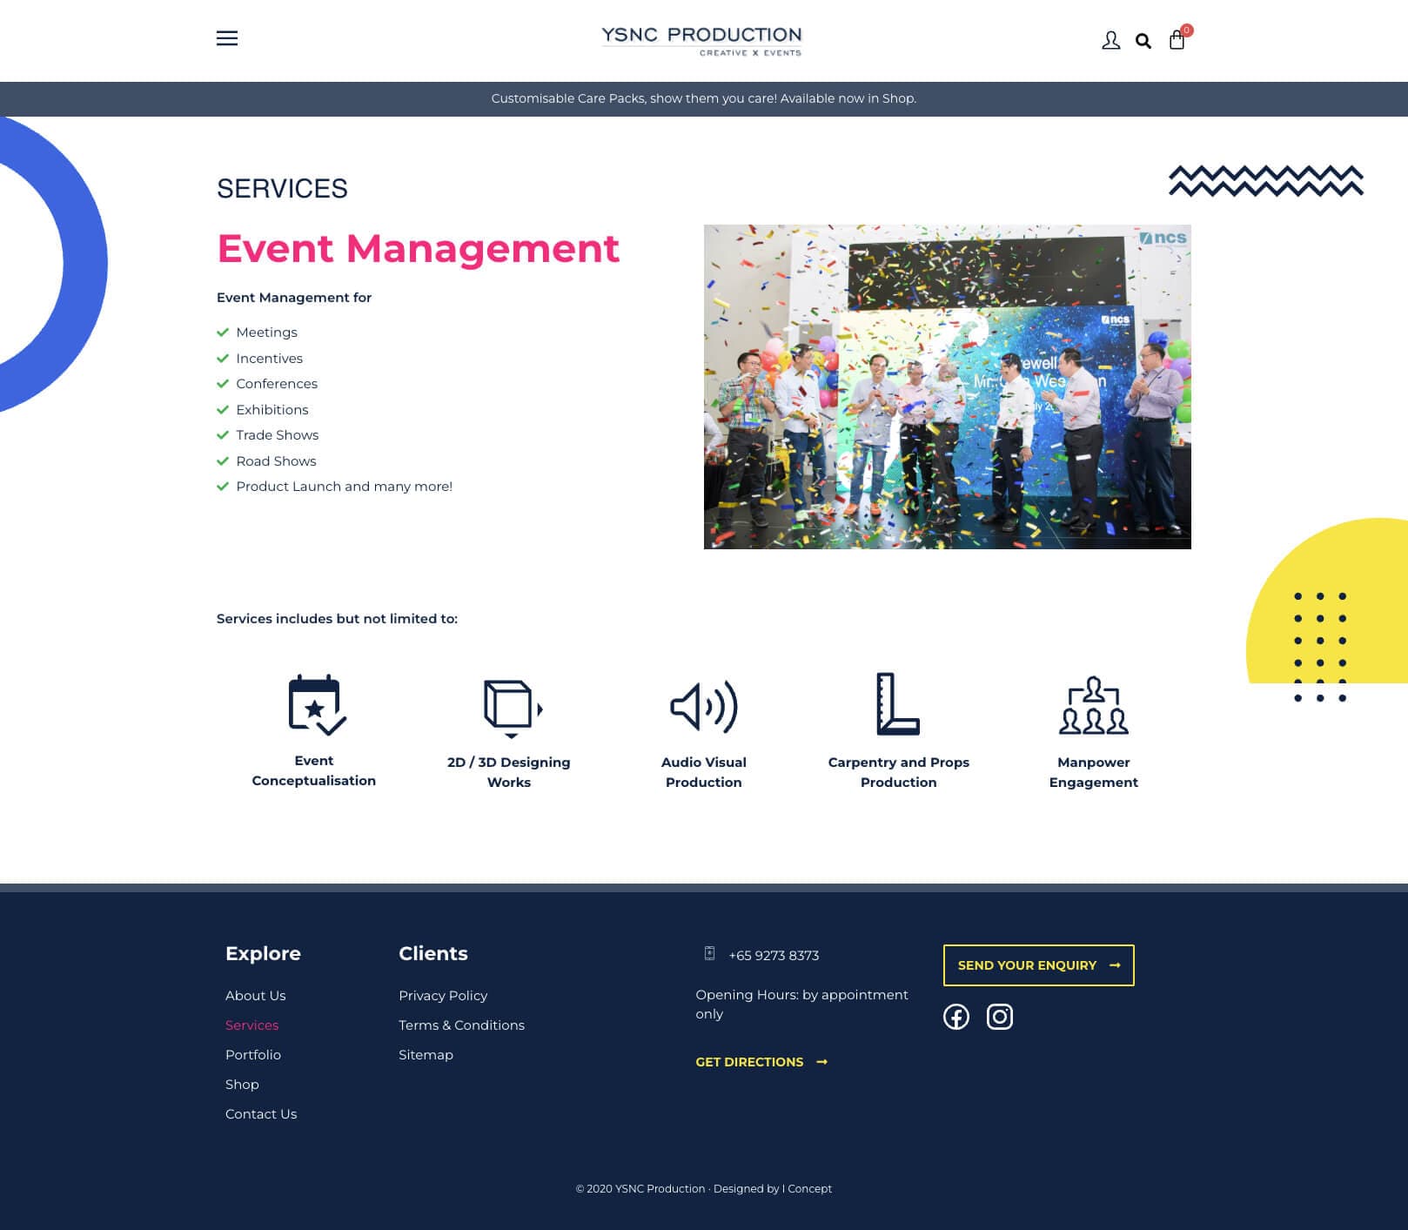The height and width of the screenshot is (1230, 1408).
Task: Click Services includes but not limited to text
Action: [x=337, y=619]
